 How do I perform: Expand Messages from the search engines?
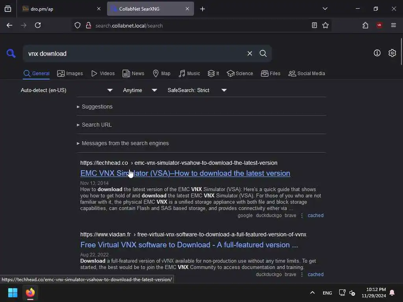click(123, 143)
